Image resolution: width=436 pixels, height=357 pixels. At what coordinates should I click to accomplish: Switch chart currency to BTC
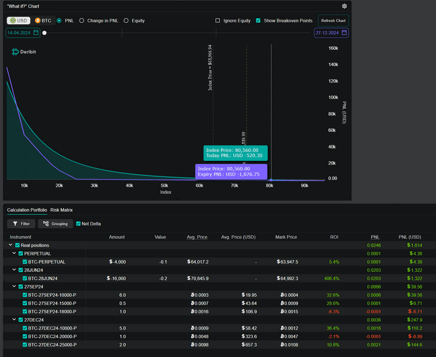(x=43, y=21)
